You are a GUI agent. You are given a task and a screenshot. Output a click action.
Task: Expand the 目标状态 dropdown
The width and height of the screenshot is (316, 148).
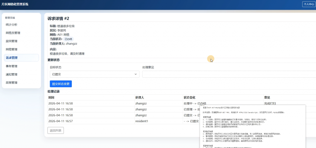[94, 74]
